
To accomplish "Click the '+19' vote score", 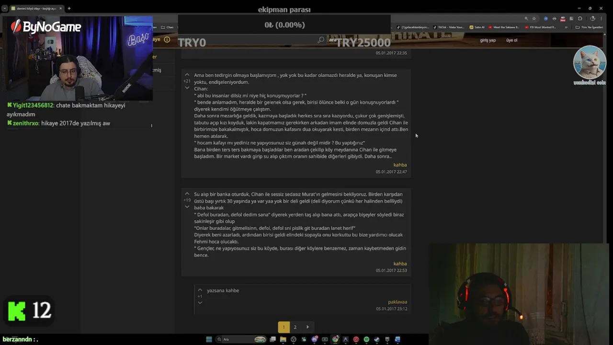I will pos(187,200).
